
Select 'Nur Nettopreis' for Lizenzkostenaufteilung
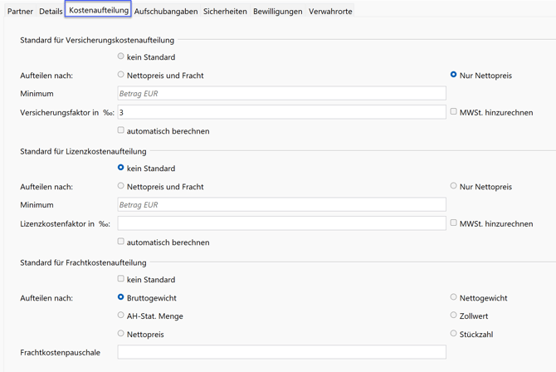(x=454, y=186)
